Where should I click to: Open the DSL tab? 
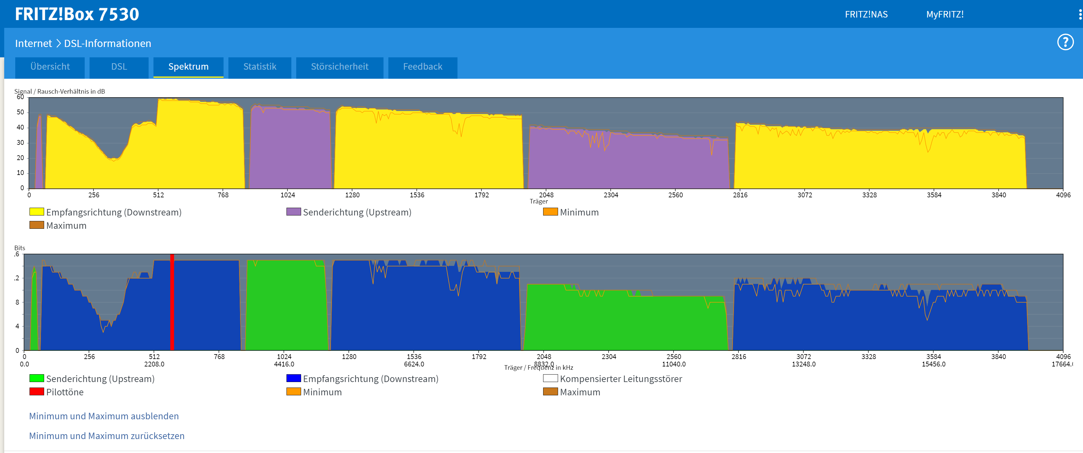pos(119,67)
